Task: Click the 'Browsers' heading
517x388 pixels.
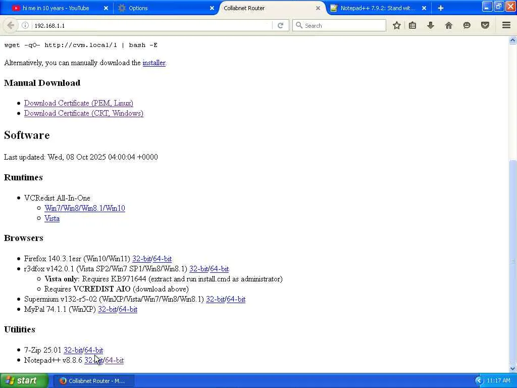Action: coord(23,238)
